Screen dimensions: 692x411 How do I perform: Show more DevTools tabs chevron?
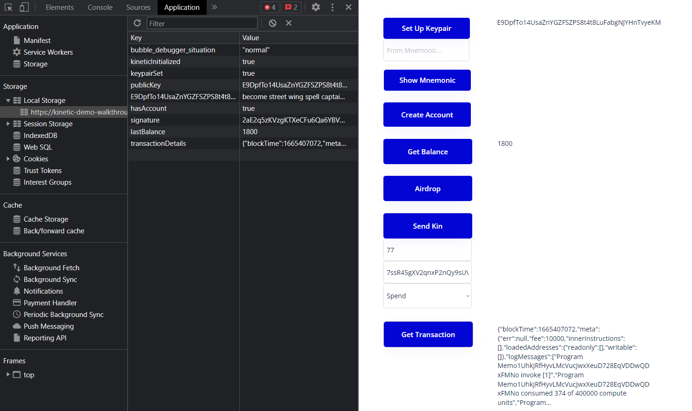click(214, 7)
